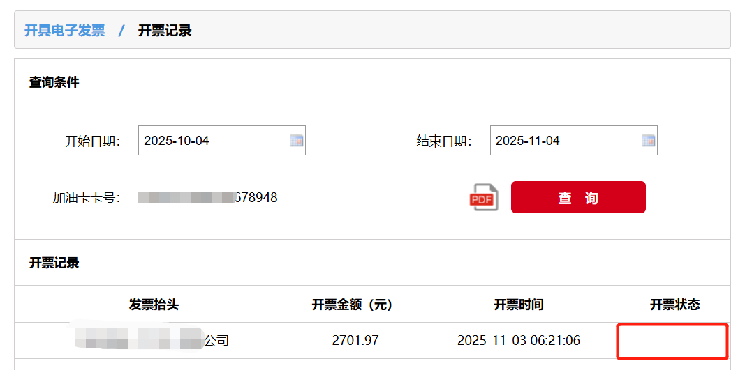
Task: Click the invoice amount 2701.97
Action: [x=355, y=341]
